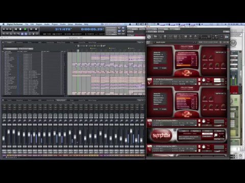The width and height of the screenshot is (245, 183).
Task: Switch to Sequence tab in upper window
Action: click(19, 42)
